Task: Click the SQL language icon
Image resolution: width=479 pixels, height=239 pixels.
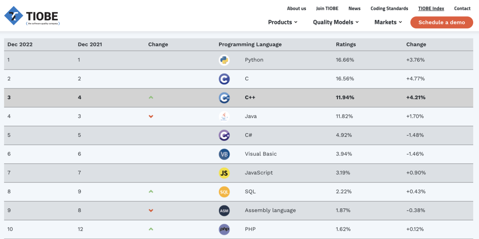Action: tap(224, 192)
